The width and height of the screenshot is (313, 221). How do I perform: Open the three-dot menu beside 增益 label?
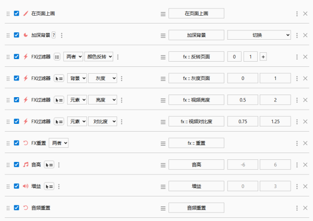pyautogui.click(x=58, y=187)
